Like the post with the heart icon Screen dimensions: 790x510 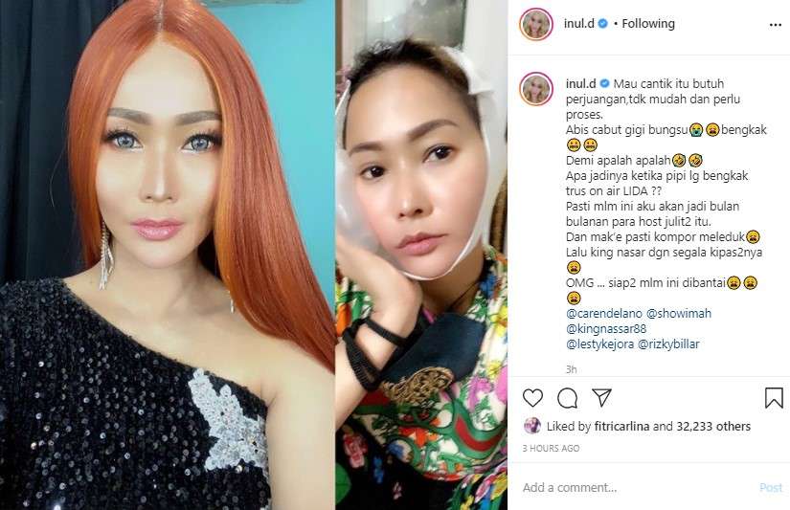tap(532, 398)
